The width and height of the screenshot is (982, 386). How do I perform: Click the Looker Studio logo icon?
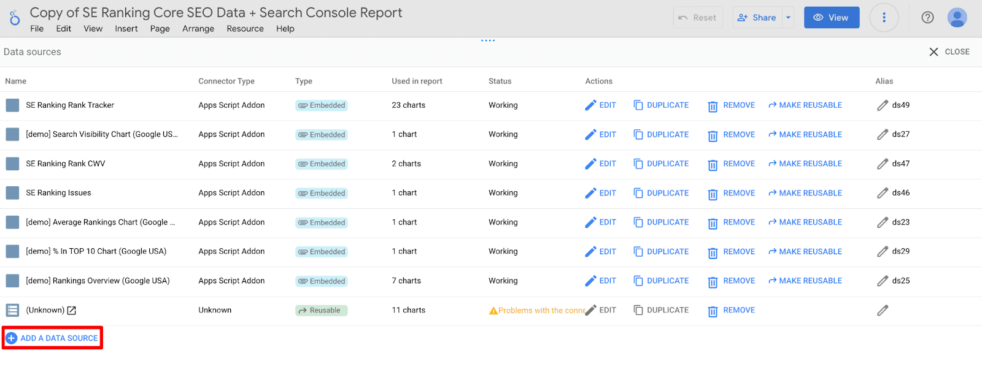(15, 18)
